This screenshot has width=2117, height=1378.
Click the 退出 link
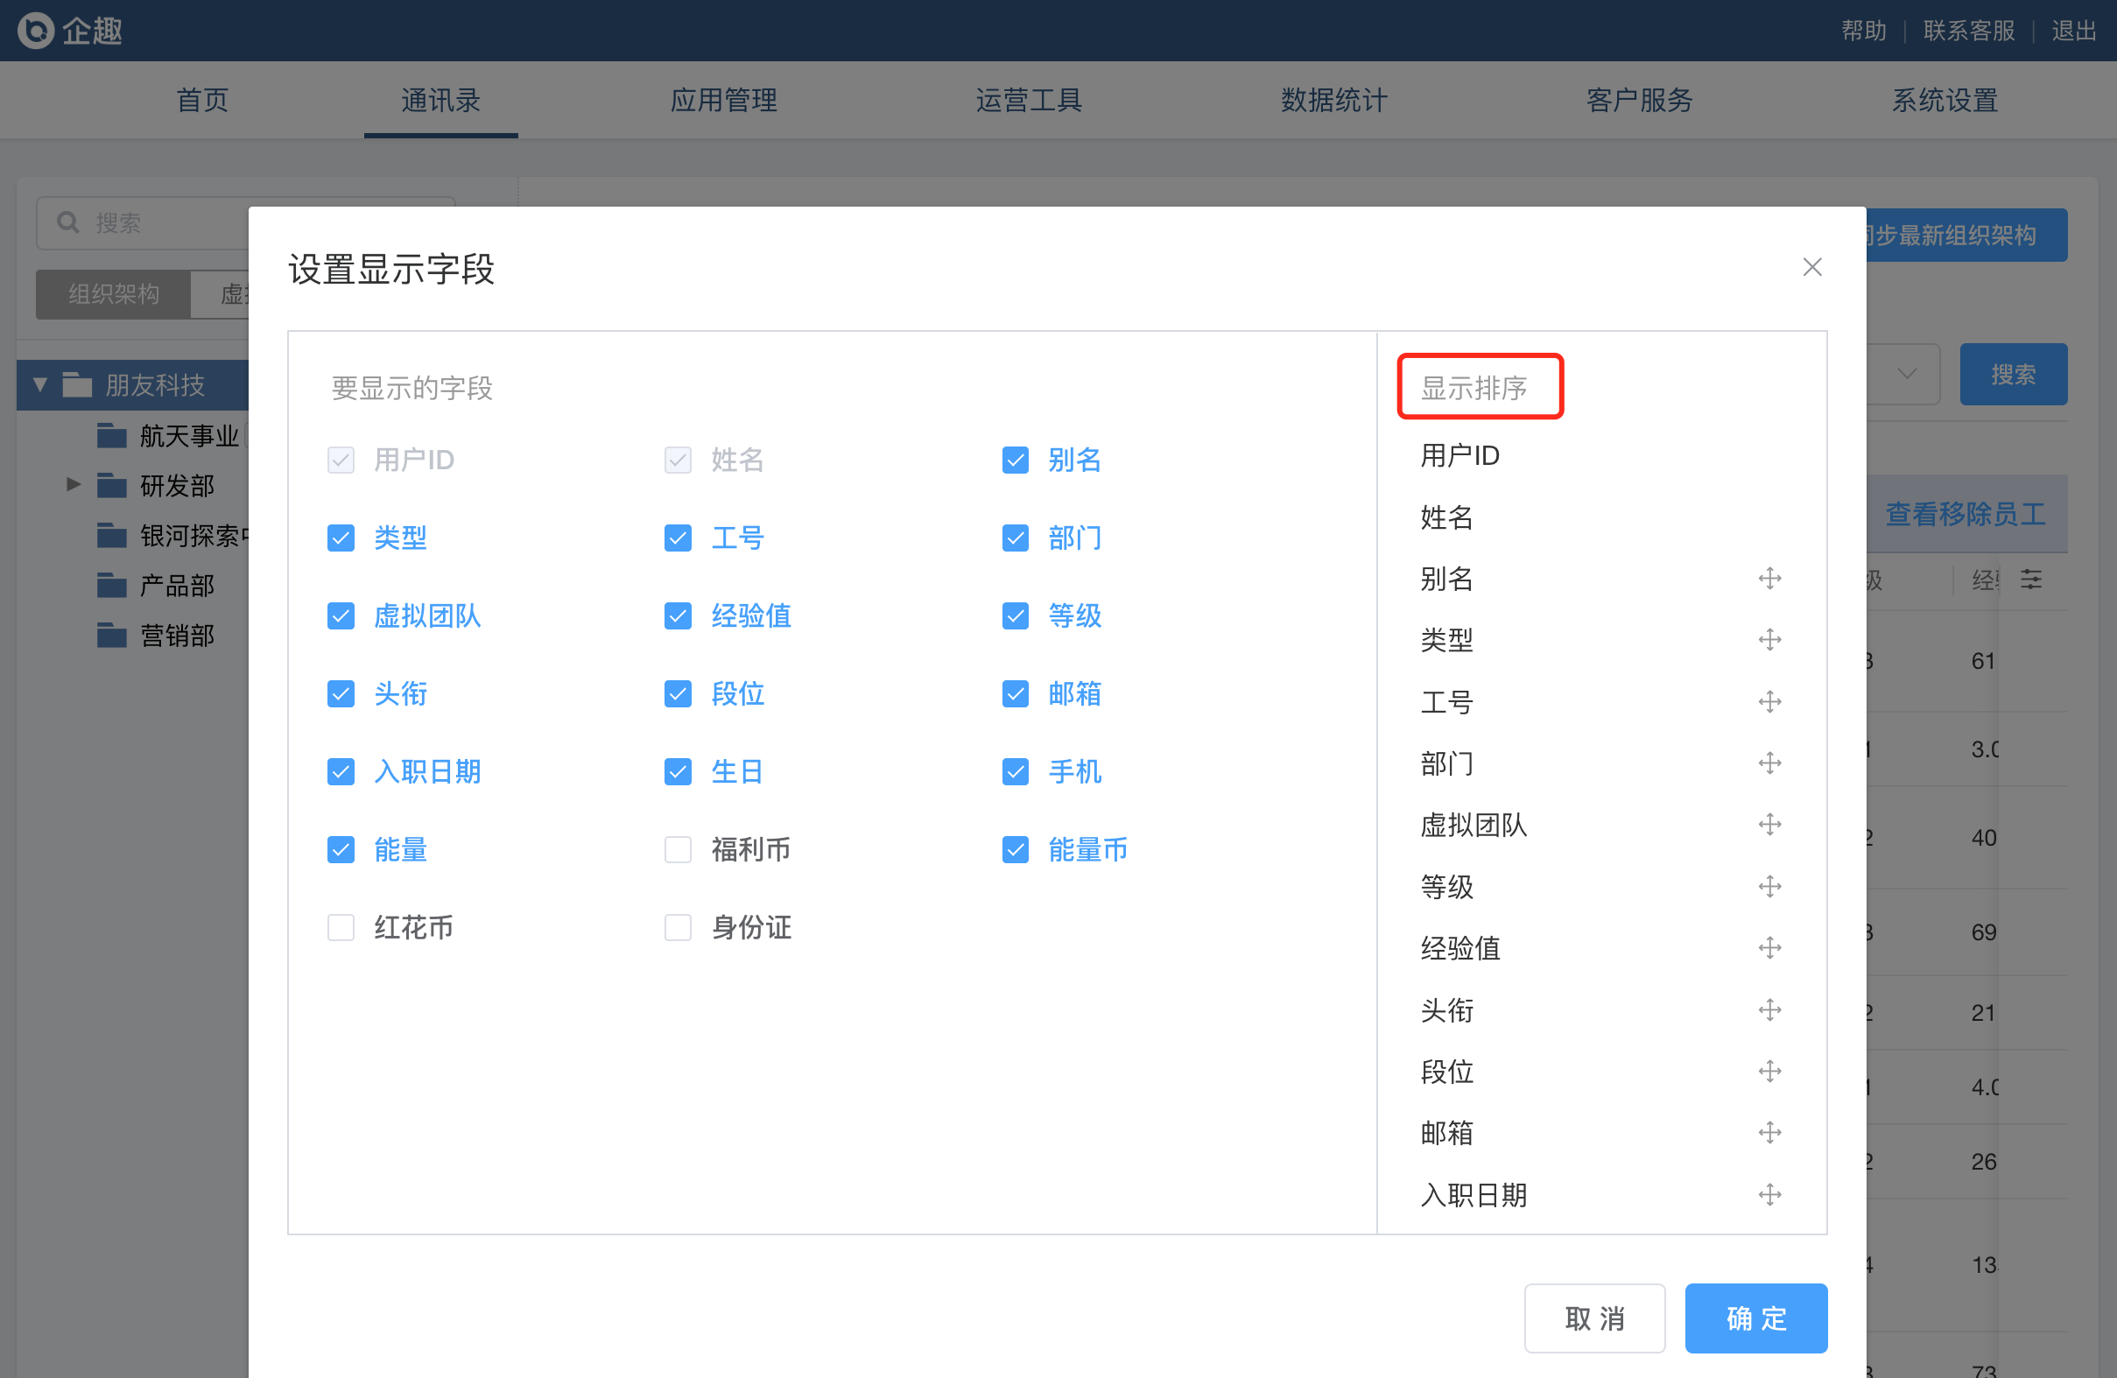pos(2073,32)
